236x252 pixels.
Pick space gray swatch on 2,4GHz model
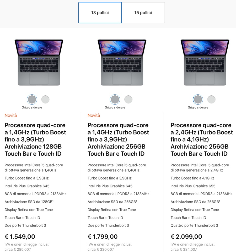[198, 100]
